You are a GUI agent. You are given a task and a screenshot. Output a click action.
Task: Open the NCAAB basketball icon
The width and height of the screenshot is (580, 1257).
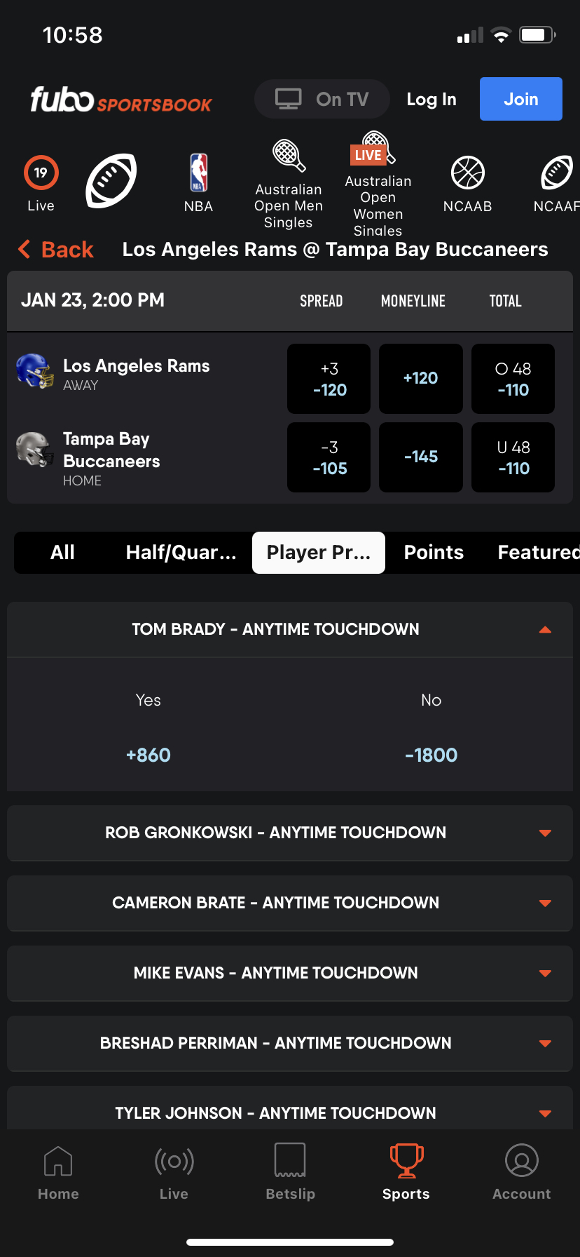[467, 174]
